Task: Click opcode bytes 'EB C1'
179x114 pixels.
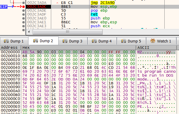Action: pos(67,3)
